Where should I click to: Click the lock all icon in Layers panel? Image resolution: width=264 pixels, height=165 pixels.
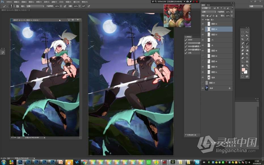(x=217, y=16)
